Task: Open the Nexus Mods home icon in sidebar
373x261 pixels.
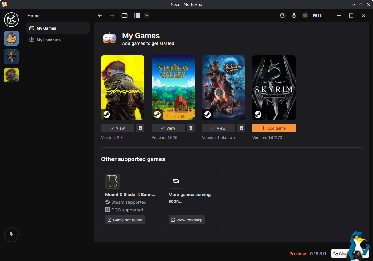Action: click(11, 20)
